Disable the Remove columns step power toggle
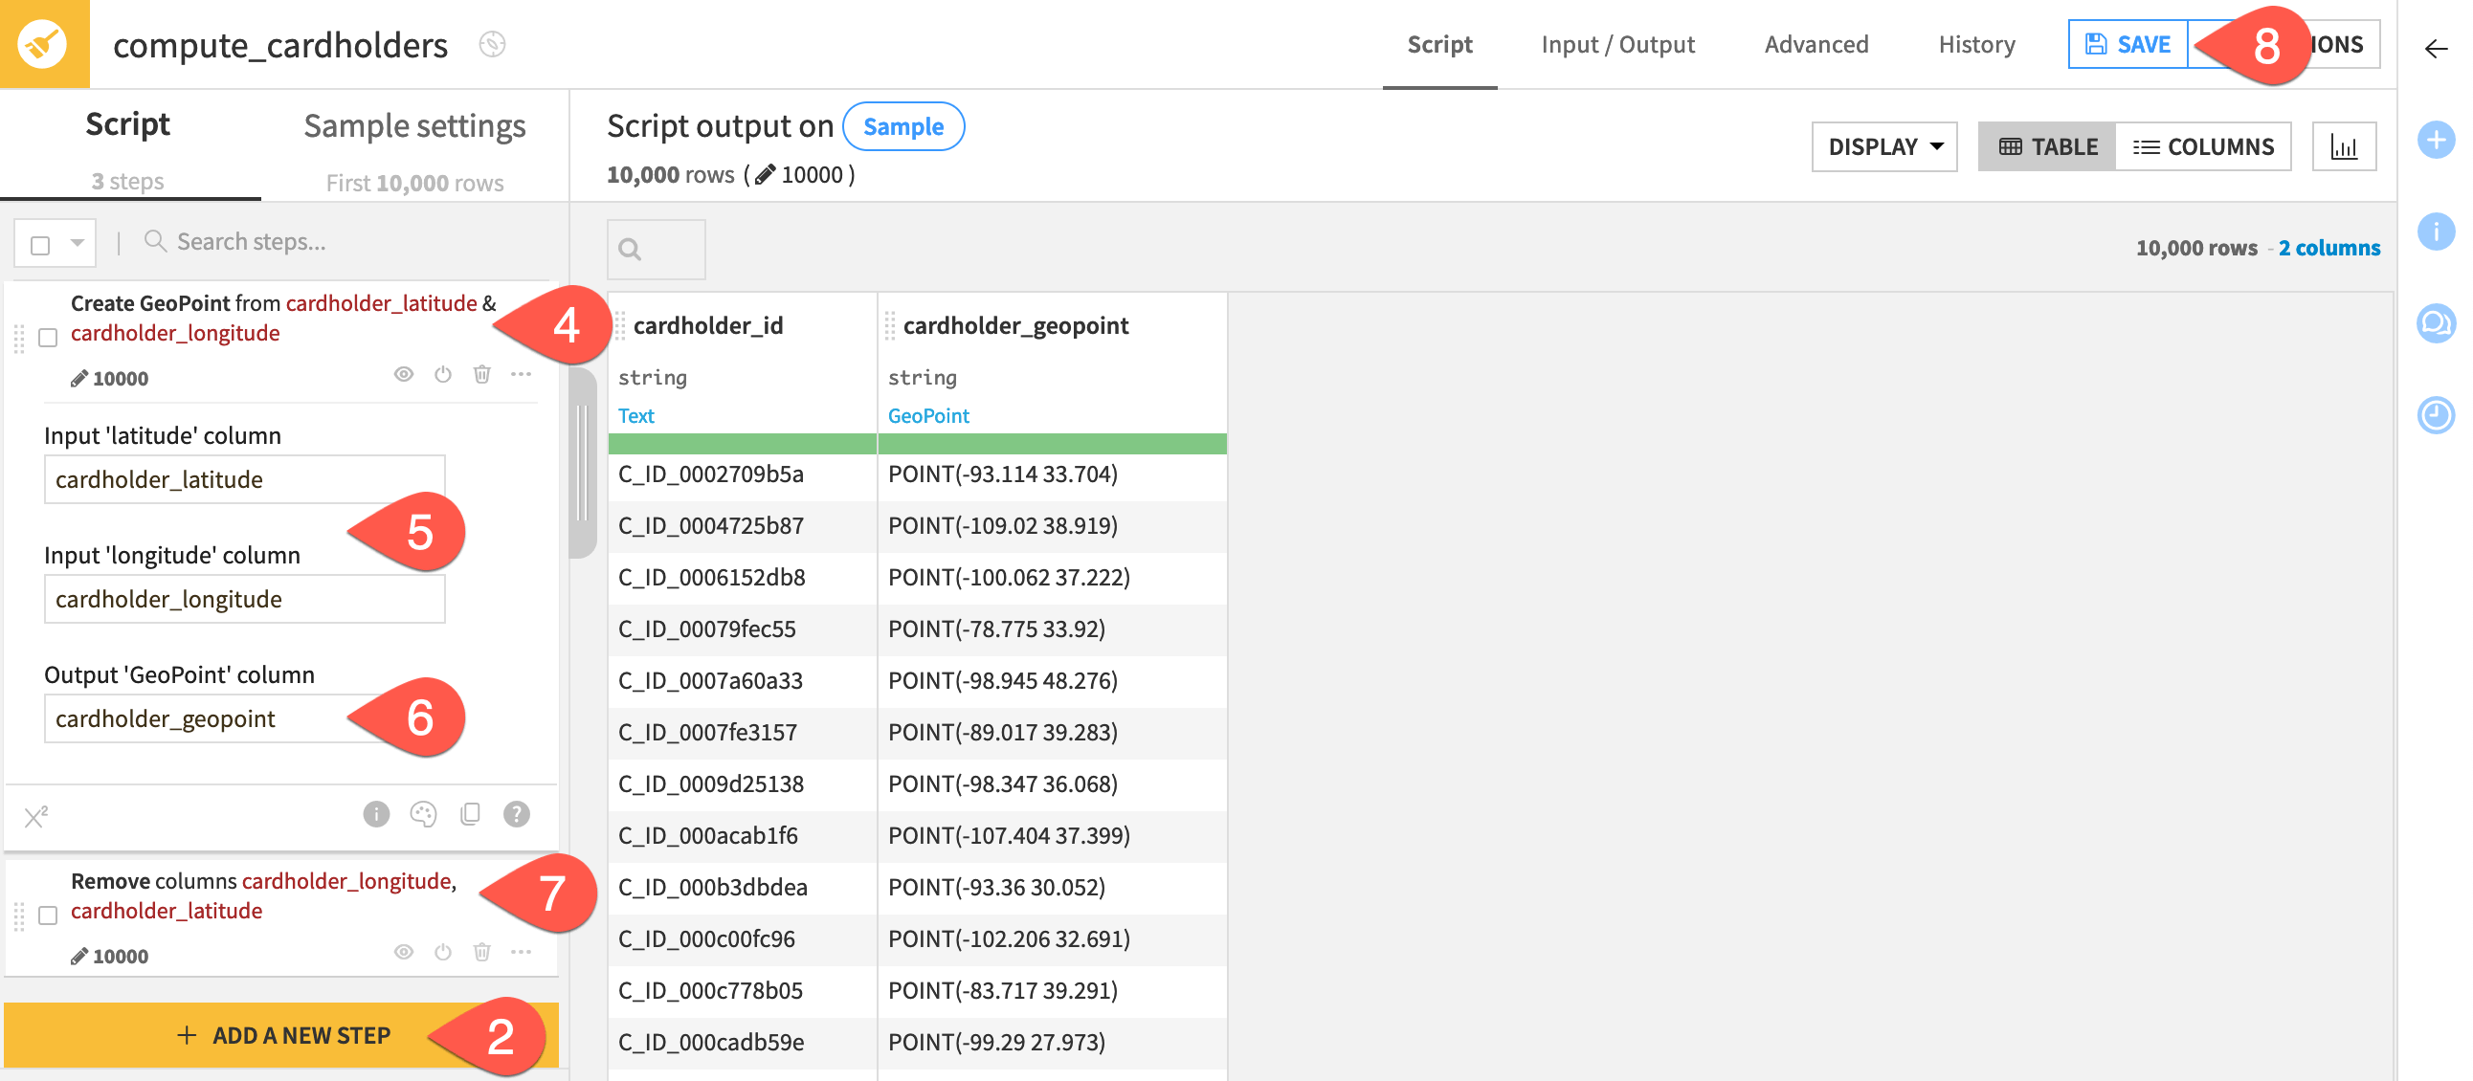The width and height of the screenshot is (2473, 1081). (442, 952)
